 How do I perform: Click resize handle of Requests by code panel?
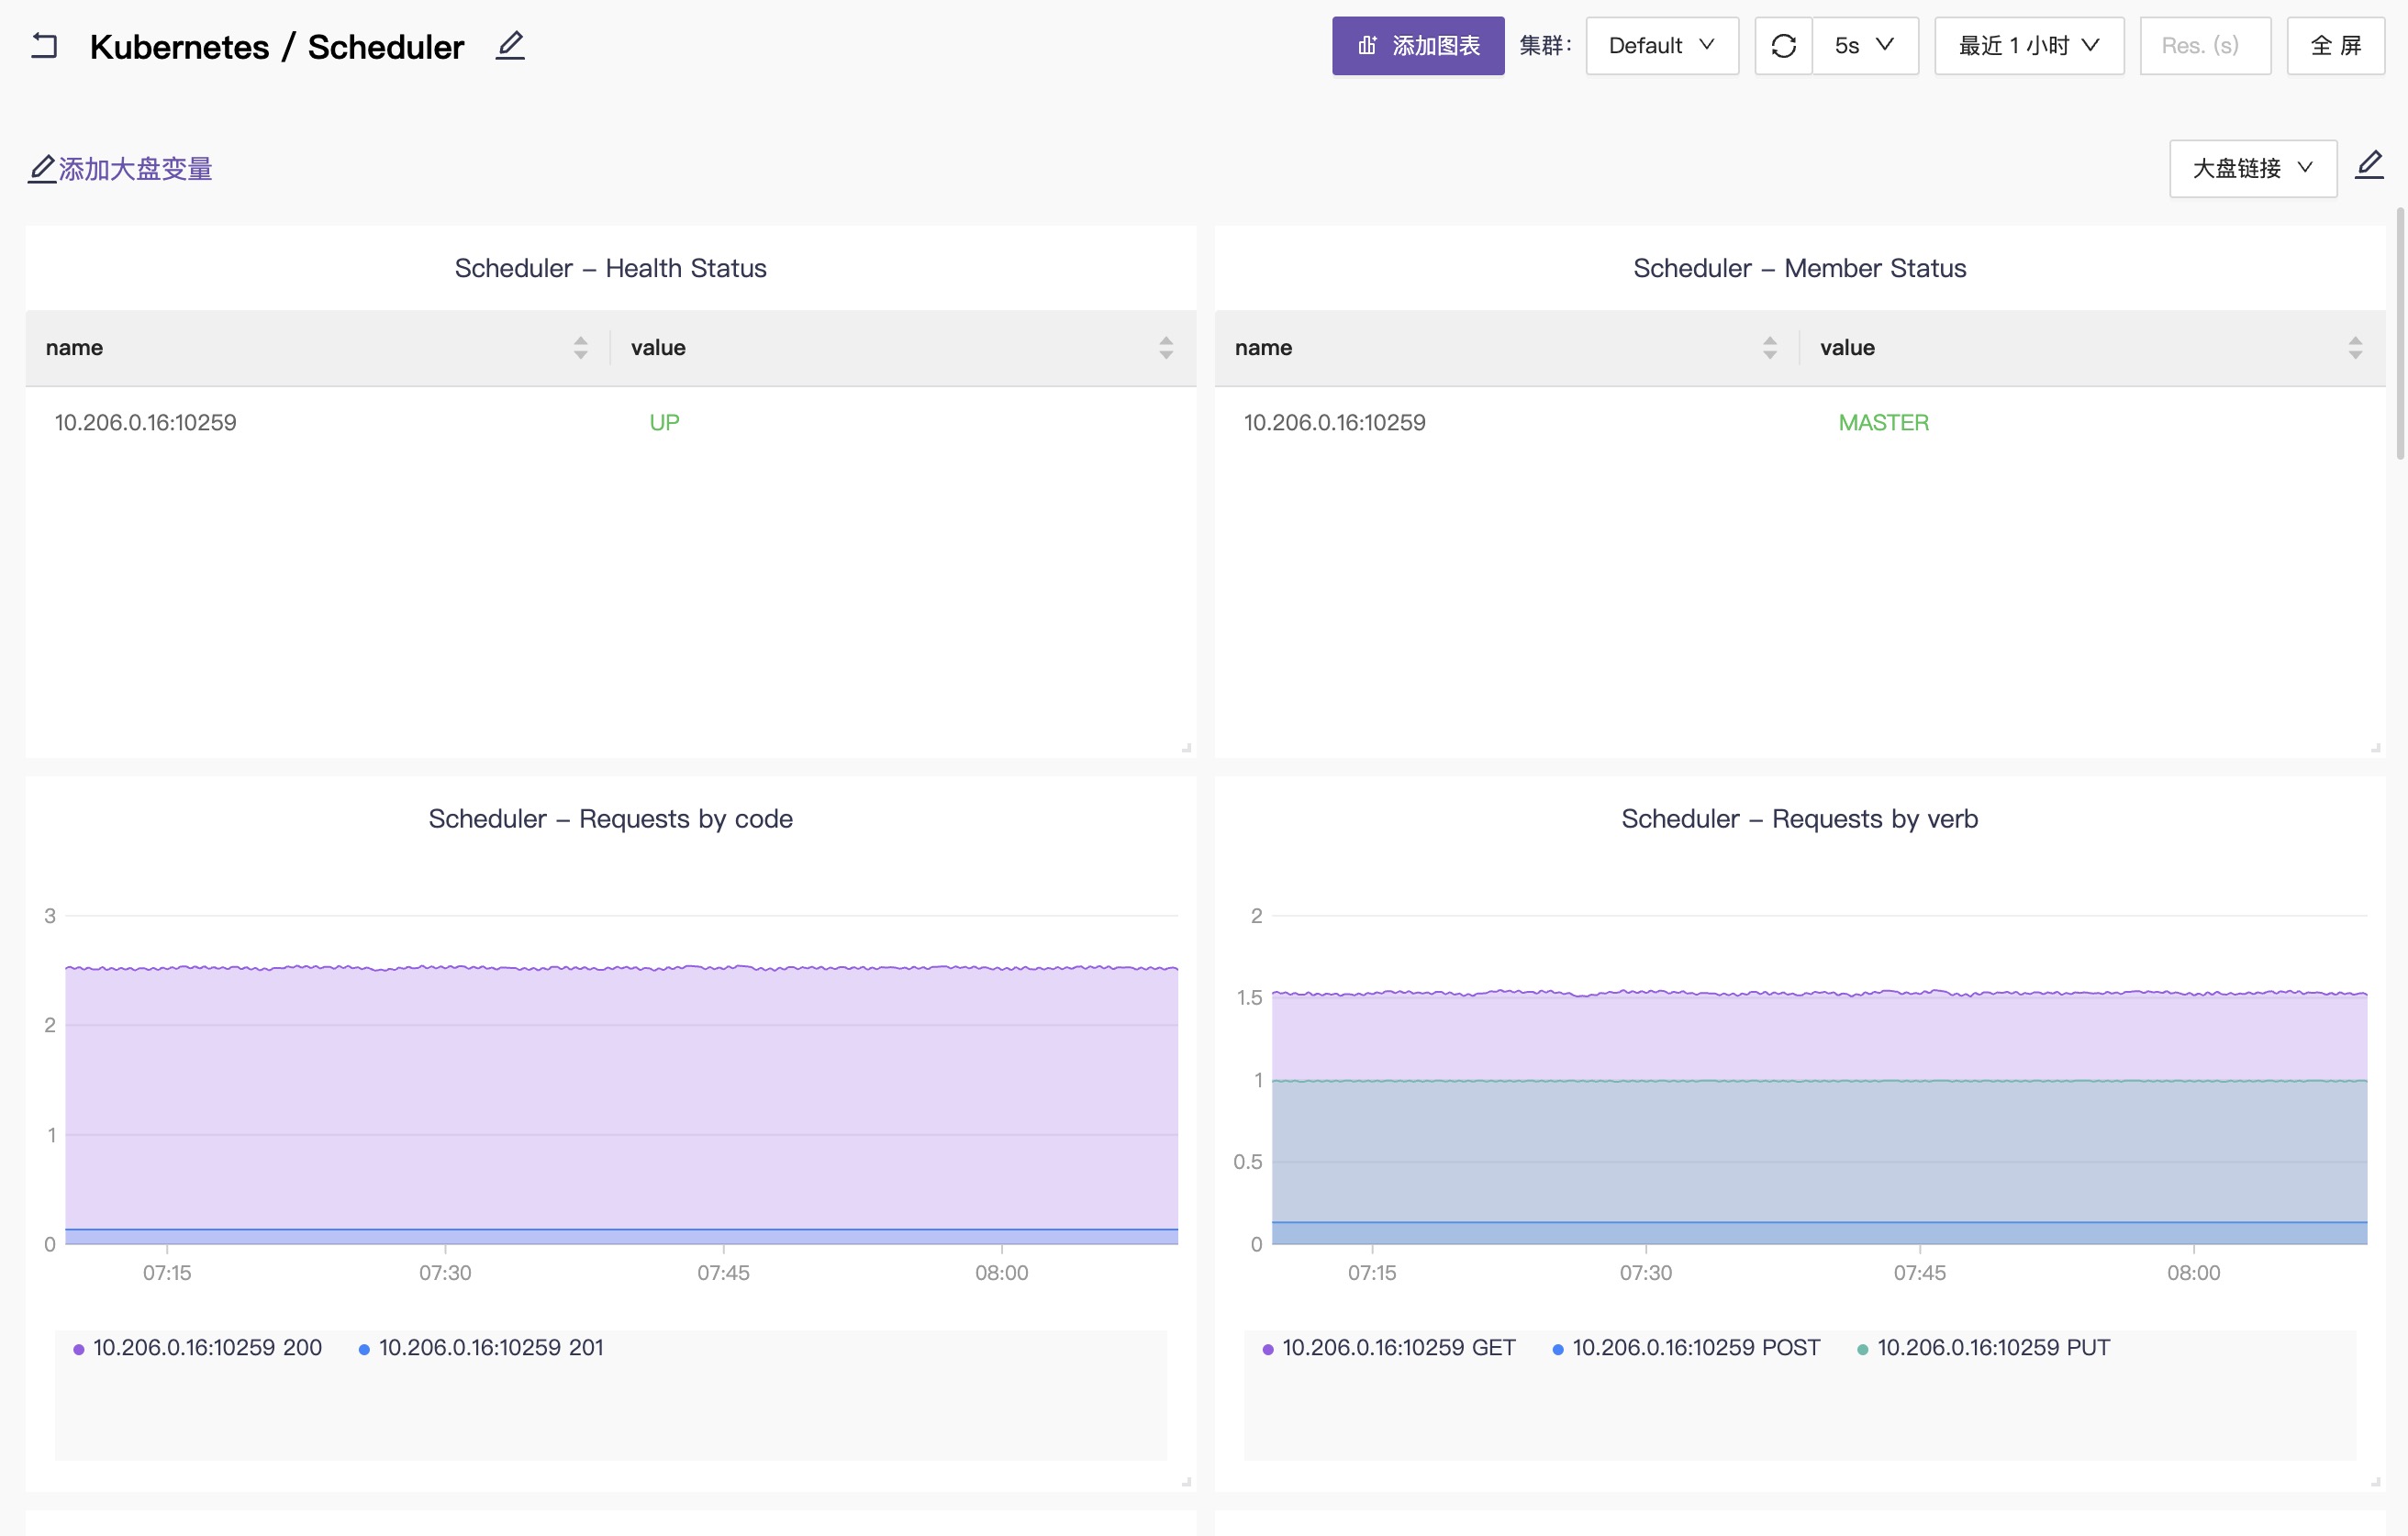(x=1186, y=1482)
